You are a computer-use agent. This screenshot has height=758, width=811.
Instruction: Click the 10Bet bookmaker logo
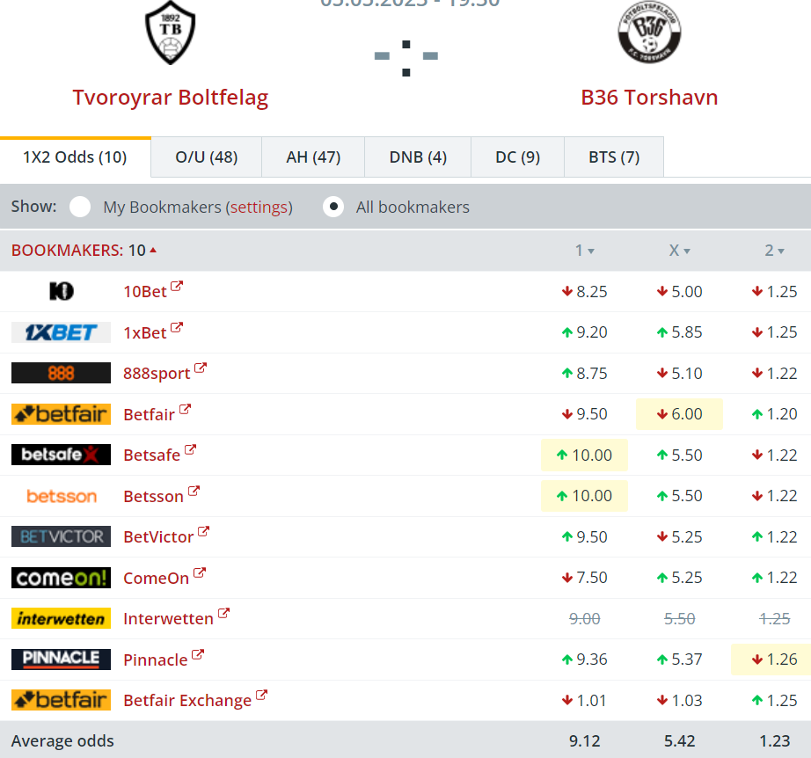point(61,291)
